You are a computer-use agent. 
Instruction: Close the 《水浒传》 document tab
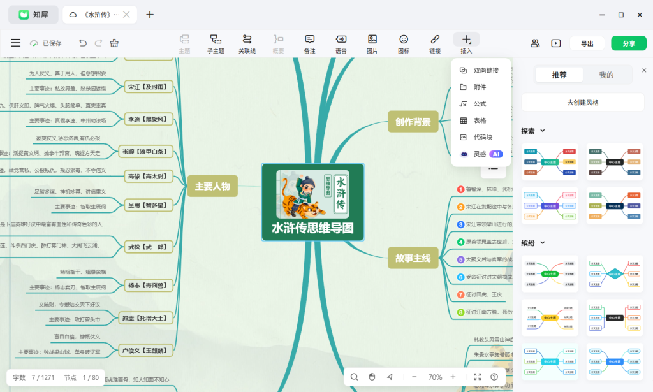127,15
